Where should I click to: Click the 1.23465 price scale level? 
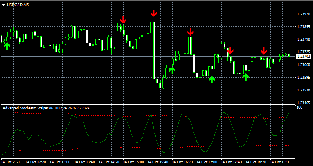click(x=303, y=103)
